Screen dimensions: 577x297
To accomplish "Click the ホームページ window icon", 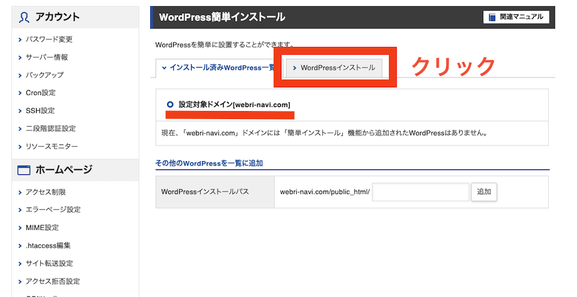I will click(24, 170).
